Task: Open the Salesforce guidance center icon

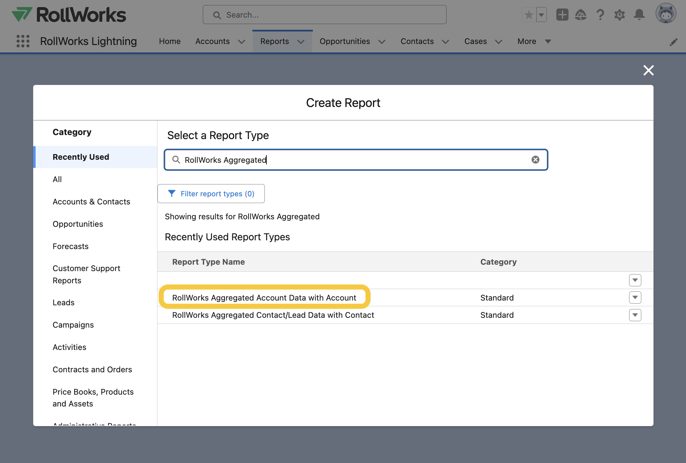Action: coord(581,15)
